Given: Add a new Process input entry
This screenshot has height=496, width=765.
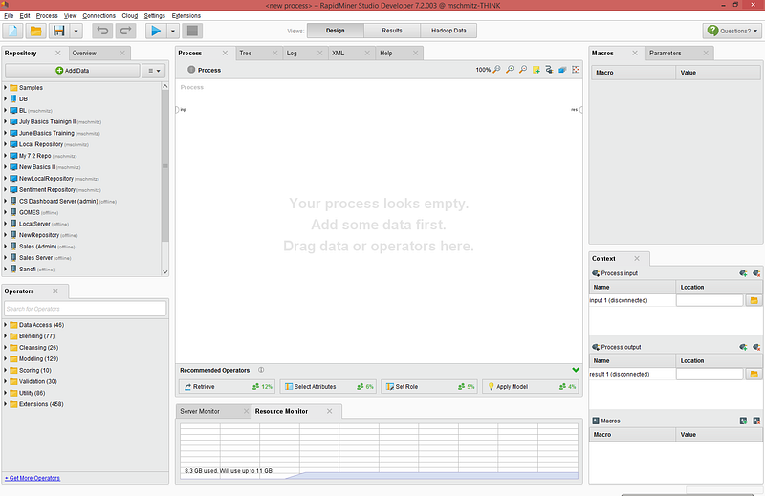Looking at the screenshot, I should click(x=743, y=273).
